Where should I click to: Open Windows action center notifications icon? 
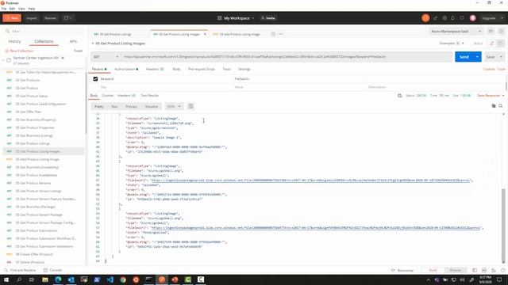[499, 279]
